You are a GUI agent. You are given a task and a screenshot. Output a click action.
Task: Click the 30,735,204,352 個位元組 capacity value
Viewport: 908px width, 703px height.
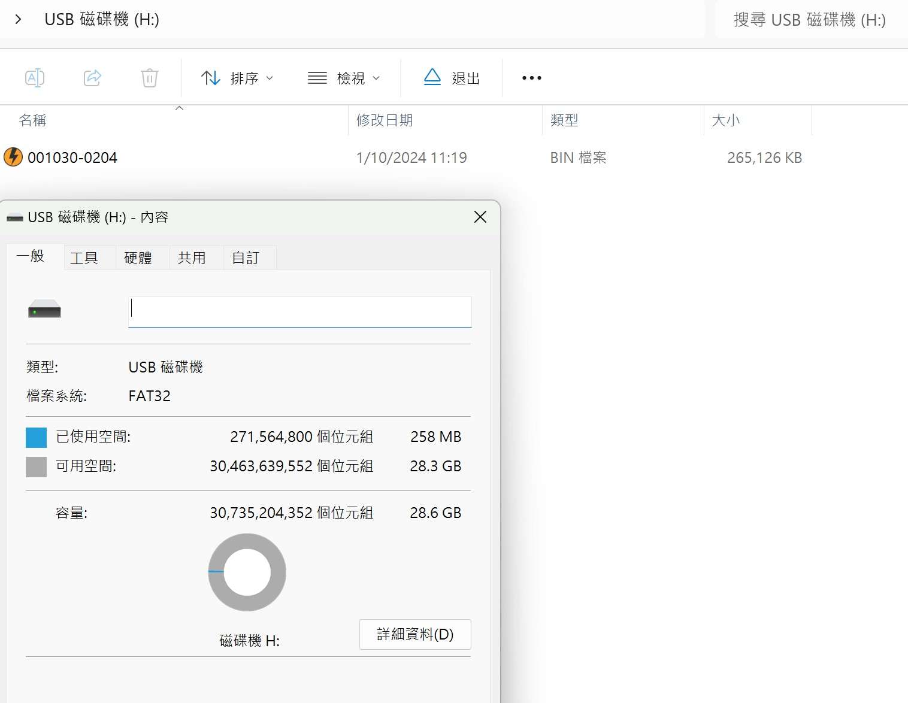(292, 513)
